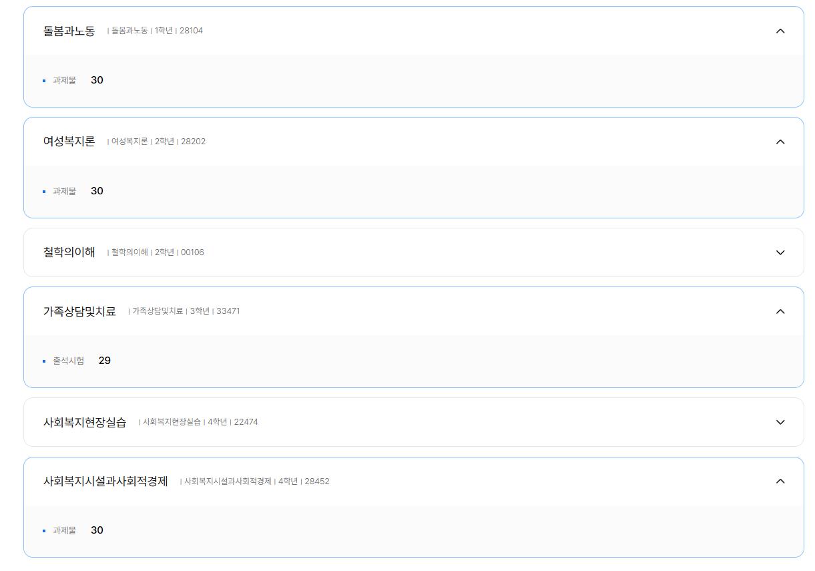The image size is (815, 571).
Task: Click the 여성복지론 course title
Action: (69, 142)
